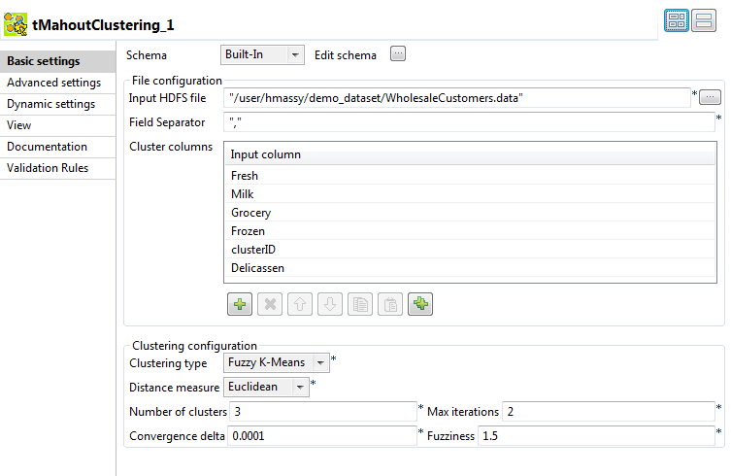Click the Edit schema label
This screenshot has height=476, width=731.
(x=346, y=55)
